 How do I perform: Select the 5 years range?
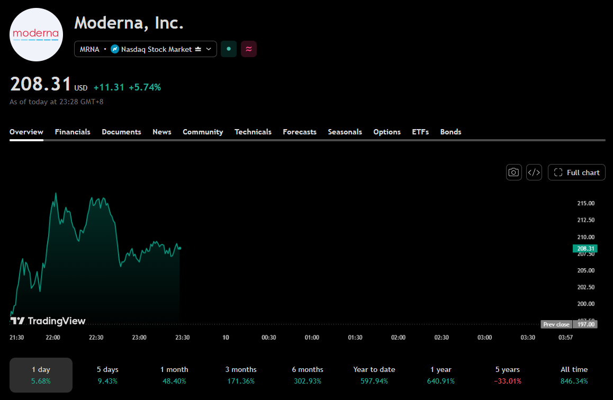pos(508,375)
